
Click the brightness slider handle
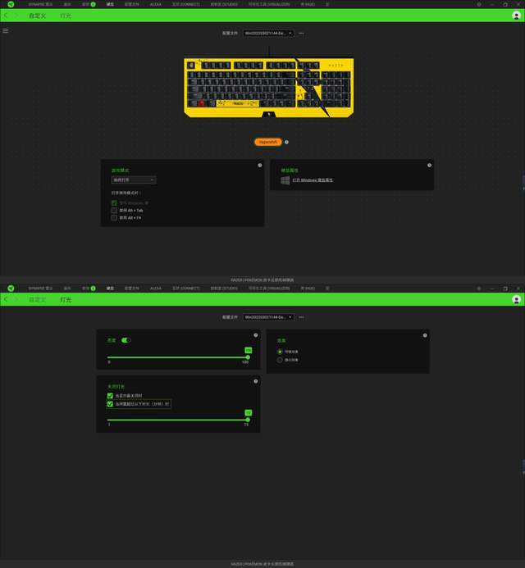[248, 357]
